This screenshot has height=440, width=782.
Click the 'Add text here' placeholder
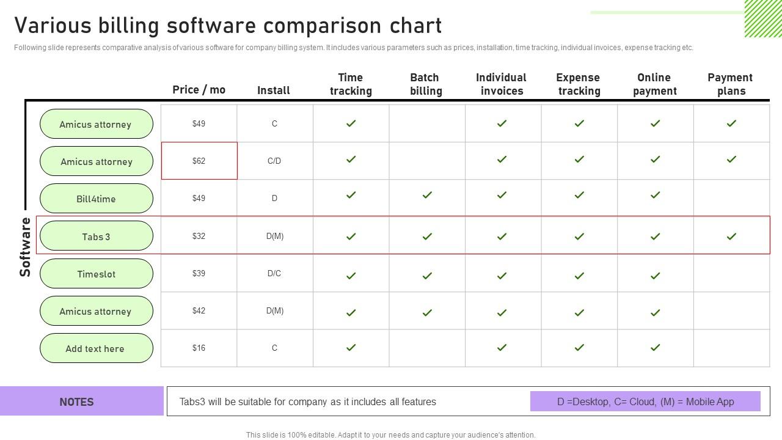pos(97,348)
